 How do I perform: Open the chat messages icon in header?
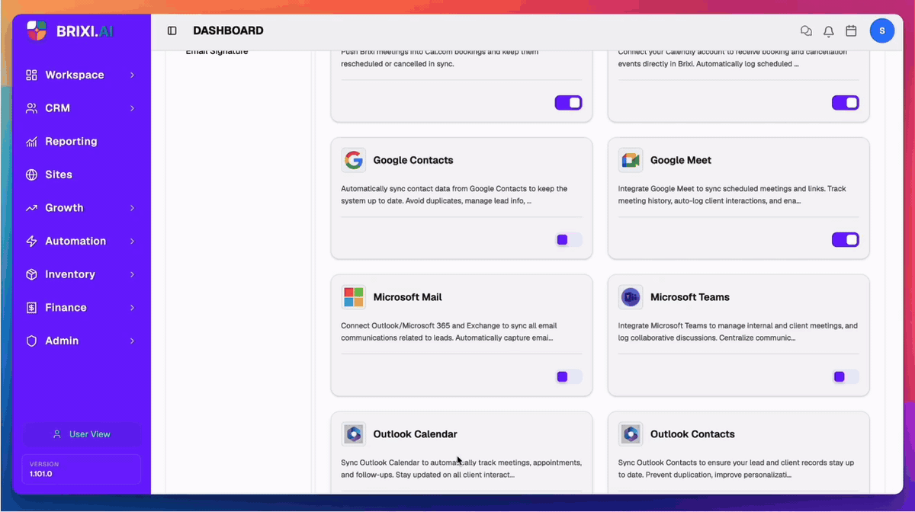[806, 31]
